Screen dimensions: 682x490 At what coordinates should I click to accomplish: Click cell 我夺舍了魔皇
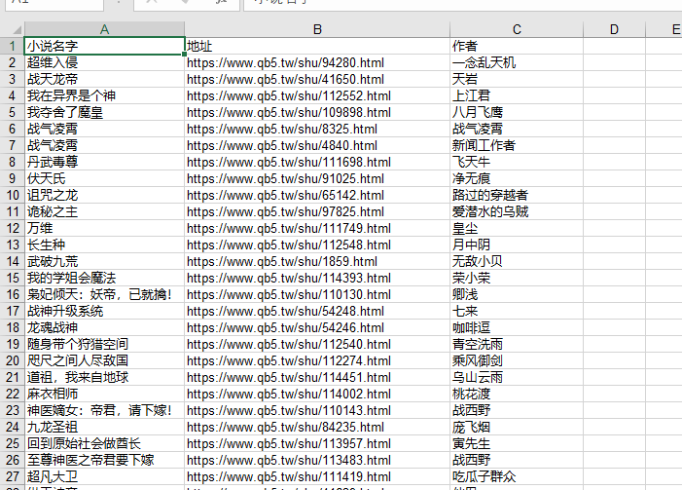[105, 112]
